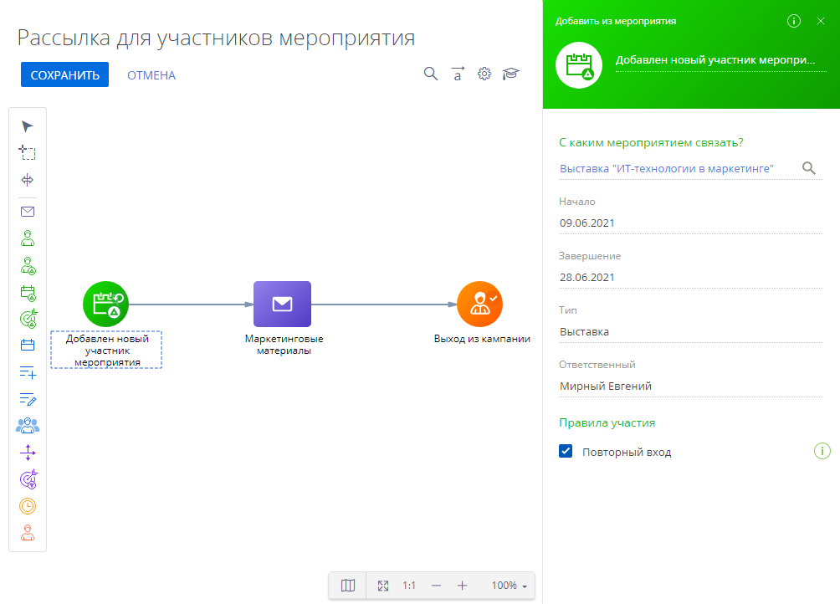Add email element from the toolbar envelope icon
Screen dimensions: 840x604
coord(28,212)
